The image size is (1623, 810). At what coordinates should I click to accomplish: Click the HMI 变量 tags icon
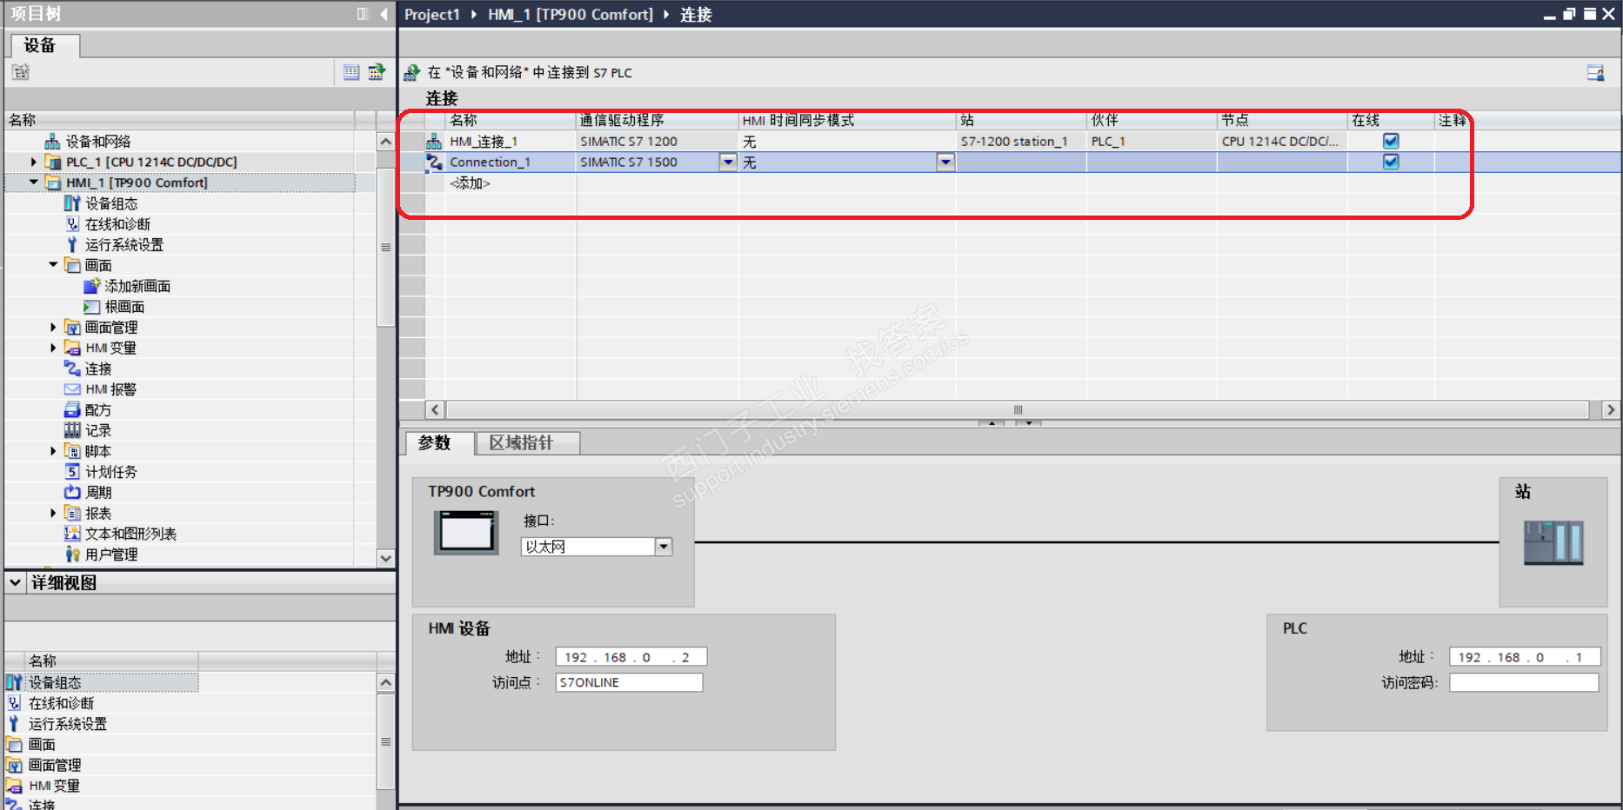(72, 349)
